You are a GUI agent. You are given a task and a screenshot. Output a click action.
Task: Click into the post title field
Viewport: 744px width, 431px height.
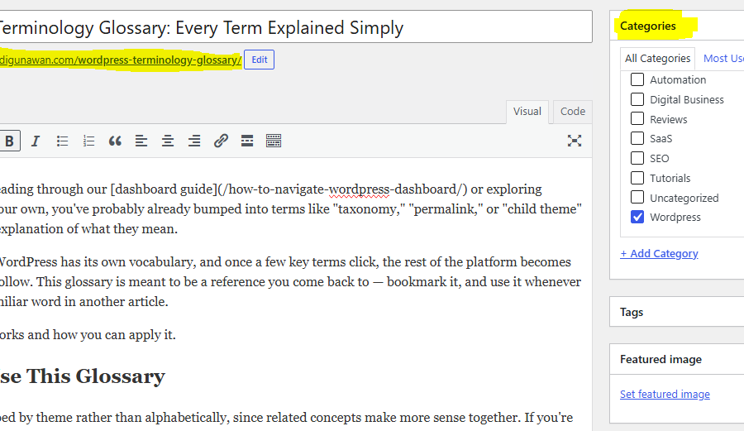click(296, 27)
